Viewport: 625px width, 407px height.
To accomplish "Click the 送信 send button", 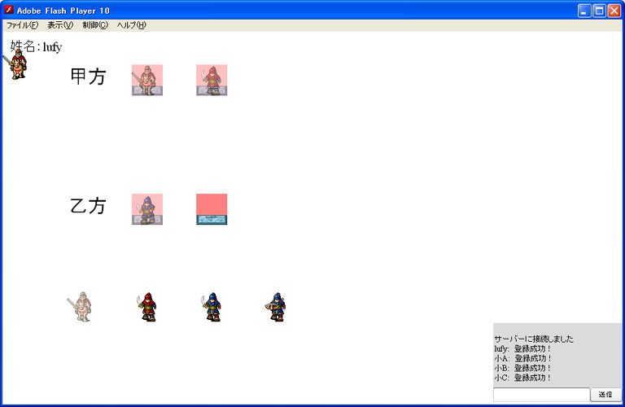I will click(x=605, y=395).
